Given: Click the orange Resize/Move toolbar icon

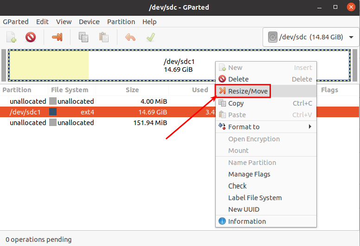Looking at the screenshot, I should [57, 37].
